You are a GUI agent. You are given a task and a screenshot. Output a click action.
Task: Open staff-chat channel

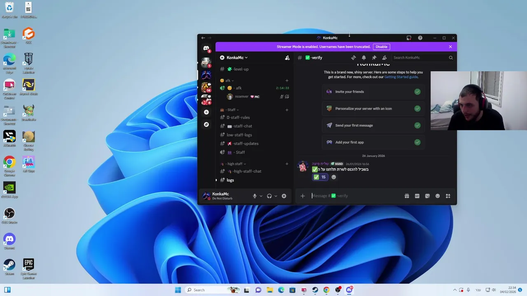tap(254, 126)
